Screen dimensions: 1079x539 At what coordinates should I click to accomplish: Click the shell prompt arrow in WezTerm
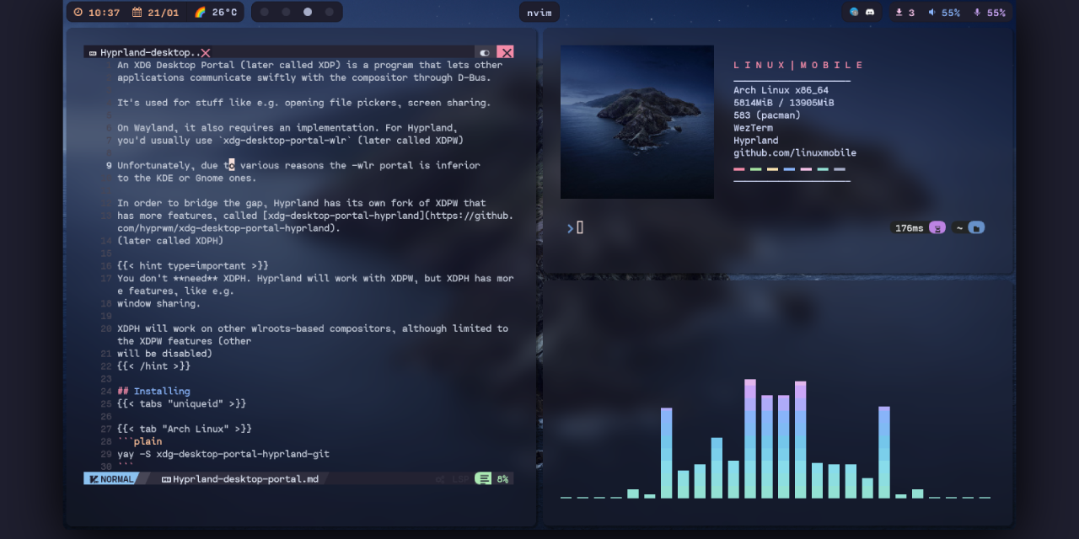point(570,227)
